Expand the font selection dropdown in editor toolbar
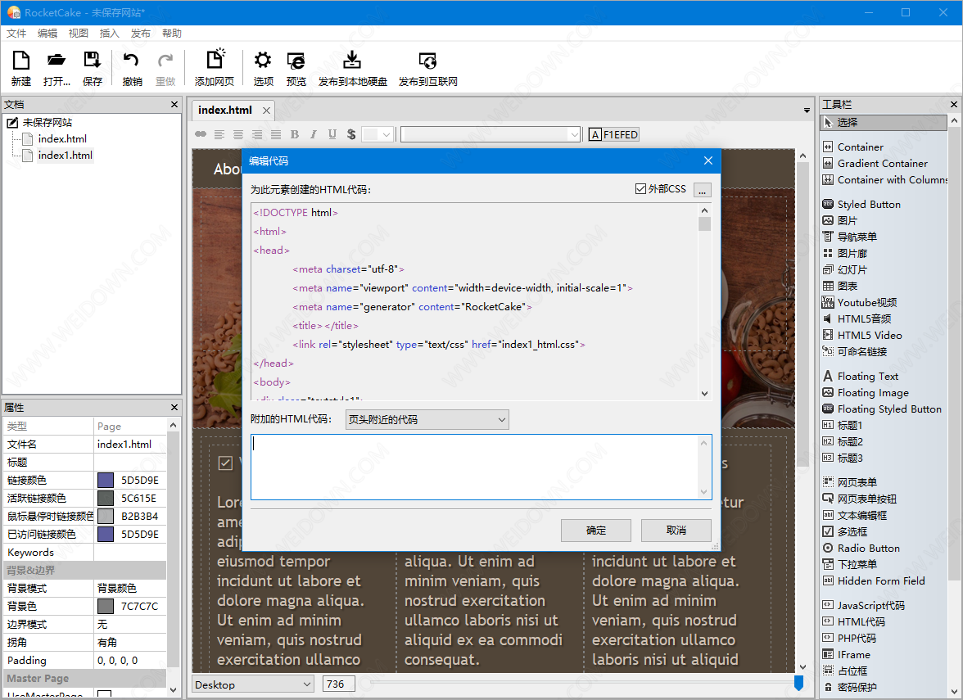Image resolution: width=963 pixels, height=700 pixels. pyautogui.click(x=573, y=134)
